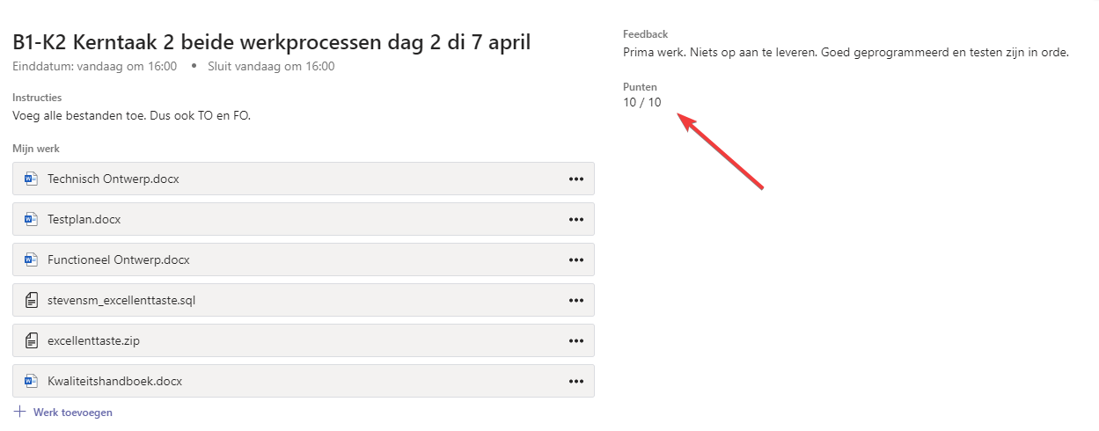Click the feedback text Prima werk
The height and width of the screenshot is (431, 1099).
(x=845, y=53)
